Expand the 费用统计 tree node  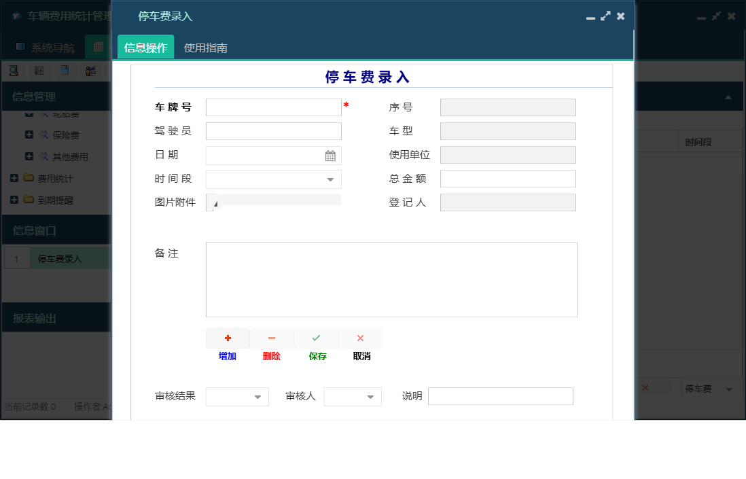[14, 178]
